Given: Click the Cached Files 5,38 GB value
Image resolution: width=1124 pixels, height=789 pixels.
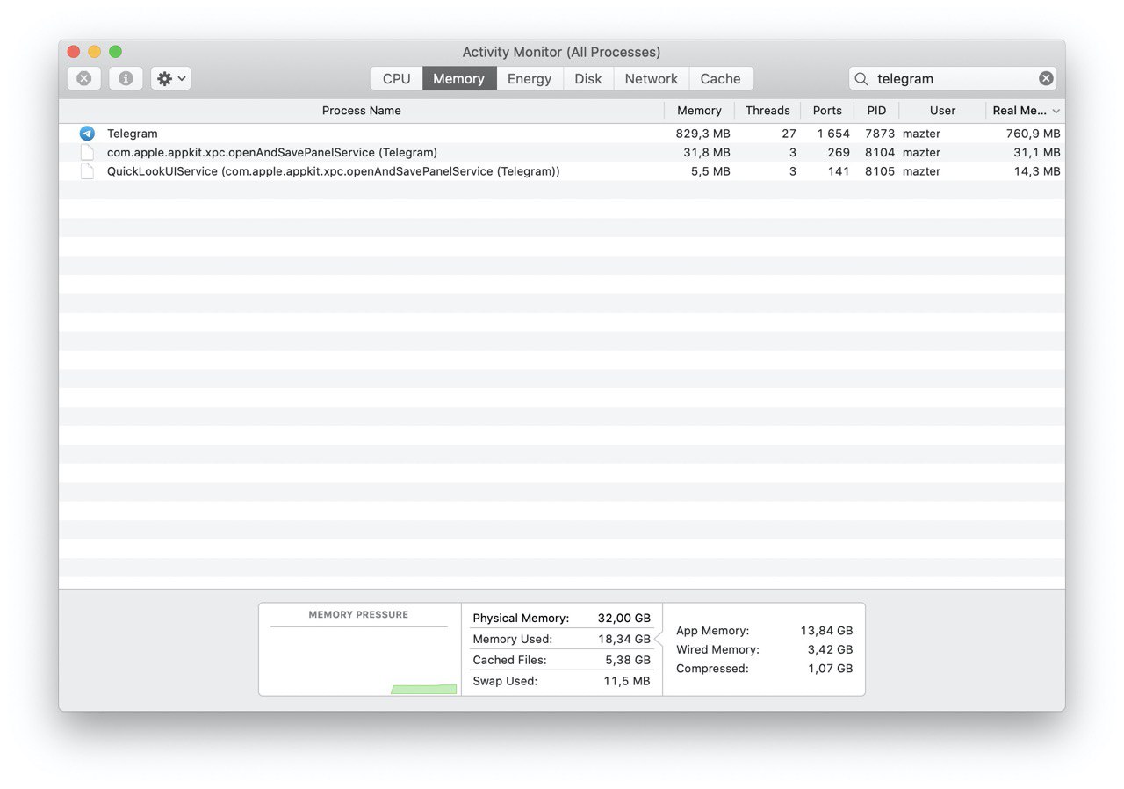Looking at the screenshot, I should click(x=628, y=660).
